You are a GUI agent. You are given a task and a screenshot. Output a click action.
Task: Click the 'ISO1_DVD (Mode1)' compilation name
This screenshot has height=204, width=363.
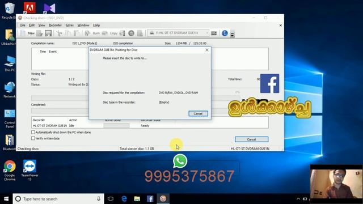85,43
